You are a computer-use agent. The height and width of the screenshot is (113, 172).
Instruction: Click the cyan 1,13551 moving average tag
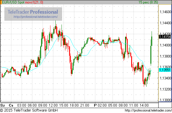tap(165, 70)
